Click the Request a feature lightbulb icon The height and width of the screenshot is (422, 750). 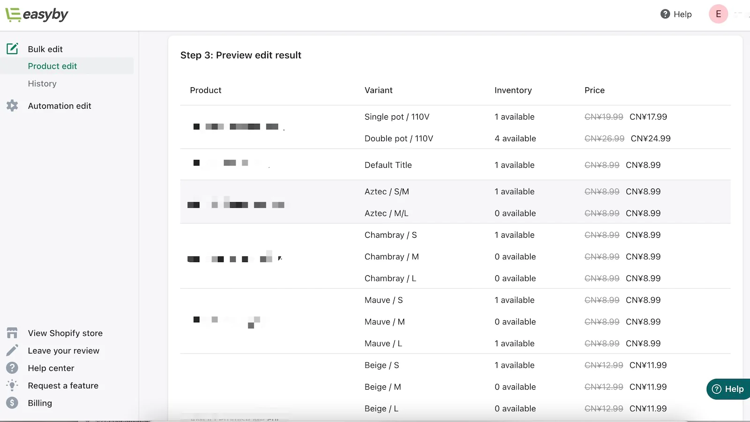tap(12, 385)
